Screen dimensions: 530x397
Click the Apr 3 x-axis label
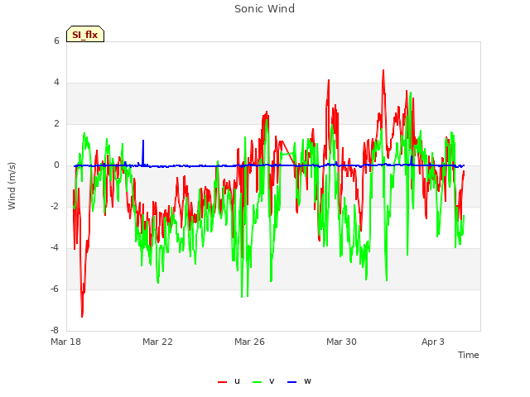[433, 342]
